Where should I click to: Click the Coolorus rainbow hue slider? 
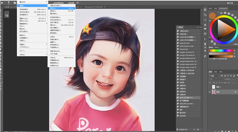pos(221,50)
